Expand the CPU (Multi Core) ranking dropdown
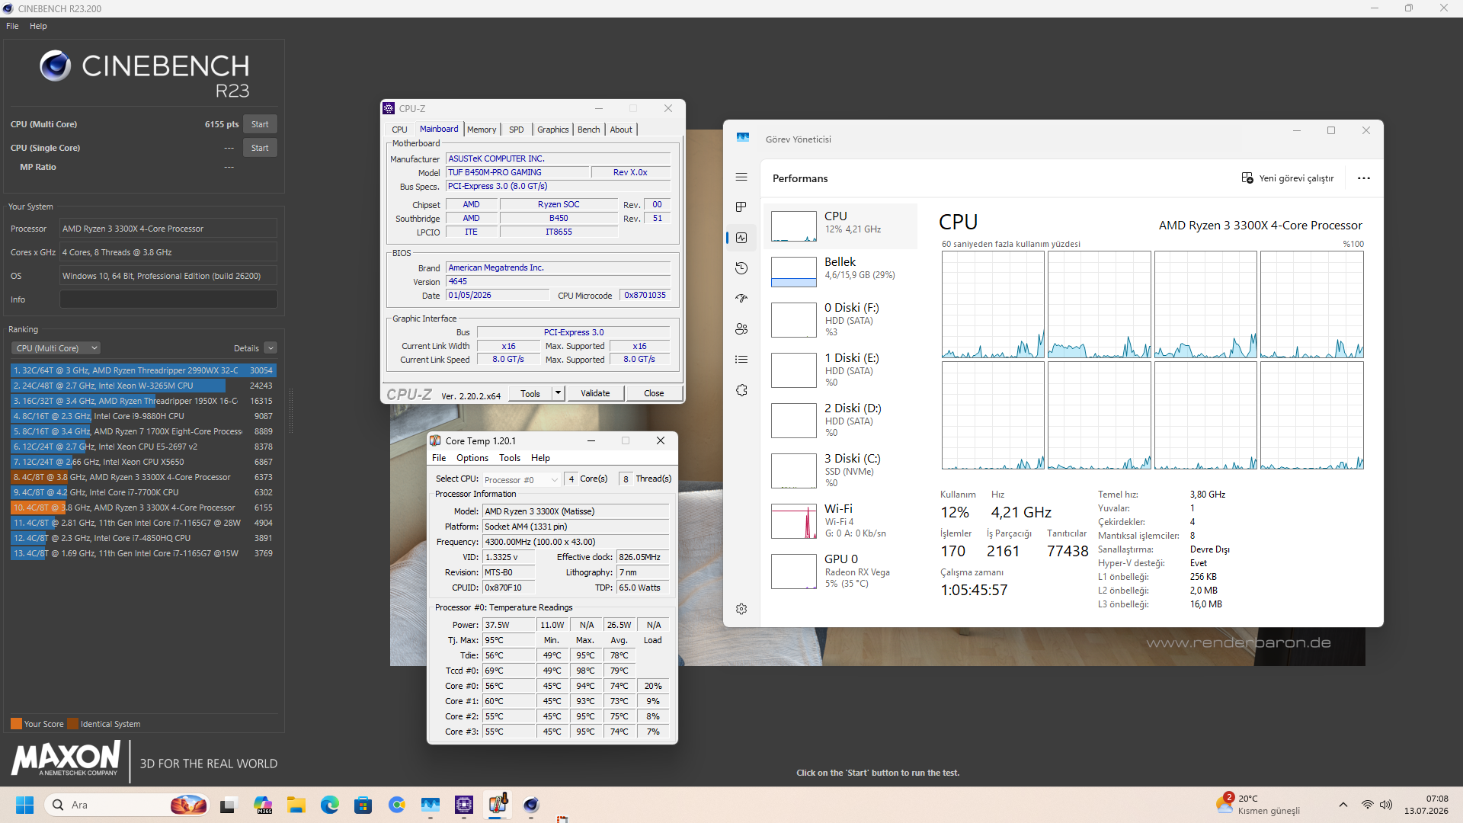 56,348
